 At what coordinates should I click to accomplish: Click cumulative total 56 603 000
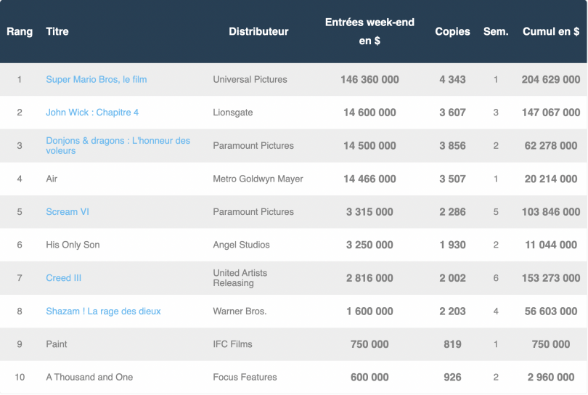[551, 311]
